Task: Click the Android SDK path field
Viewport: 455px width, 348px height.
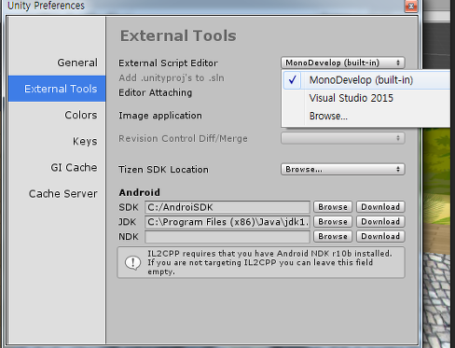Action: [x=227, y=207]
